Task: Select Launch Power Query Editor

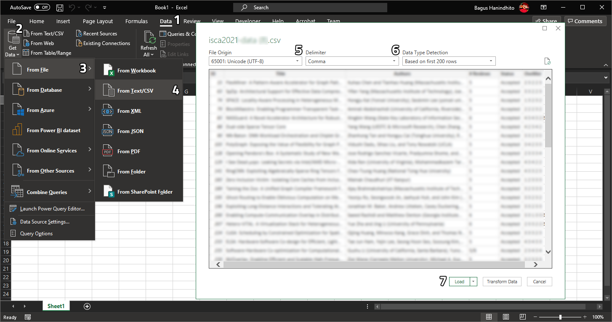Action: point(50,209)
